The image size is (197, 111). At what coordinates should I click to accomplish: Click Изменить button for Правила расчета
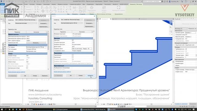(x=36, y=43)
